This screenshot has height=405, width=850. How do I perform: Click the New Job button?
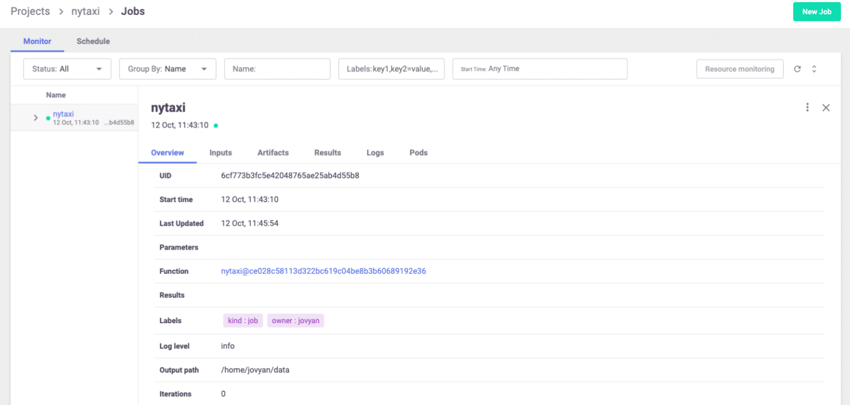click(x=817, y=11)
